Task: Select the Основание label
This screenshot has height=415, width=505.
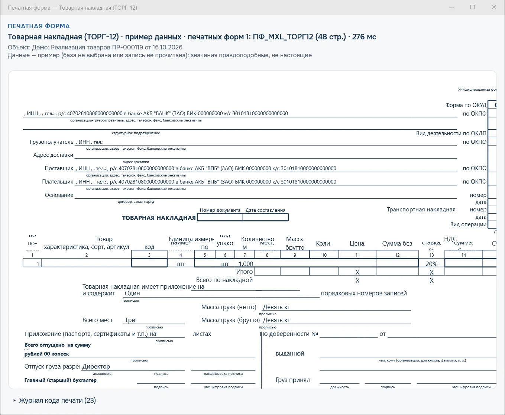Action: coord(59,195)
